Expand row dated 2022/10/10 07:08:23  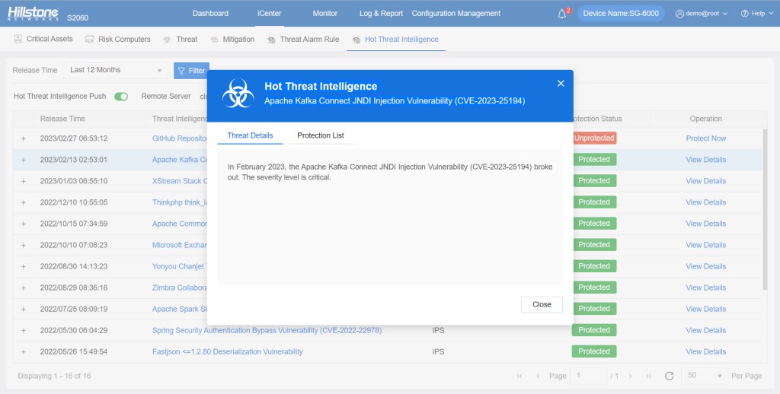point(24,246)
